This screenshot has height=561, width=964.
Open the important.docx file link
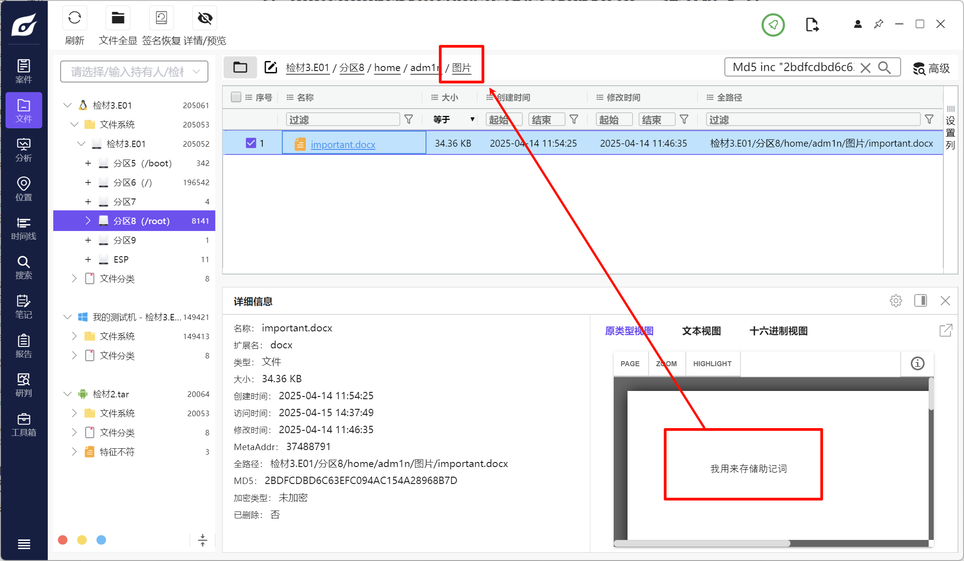343,144
